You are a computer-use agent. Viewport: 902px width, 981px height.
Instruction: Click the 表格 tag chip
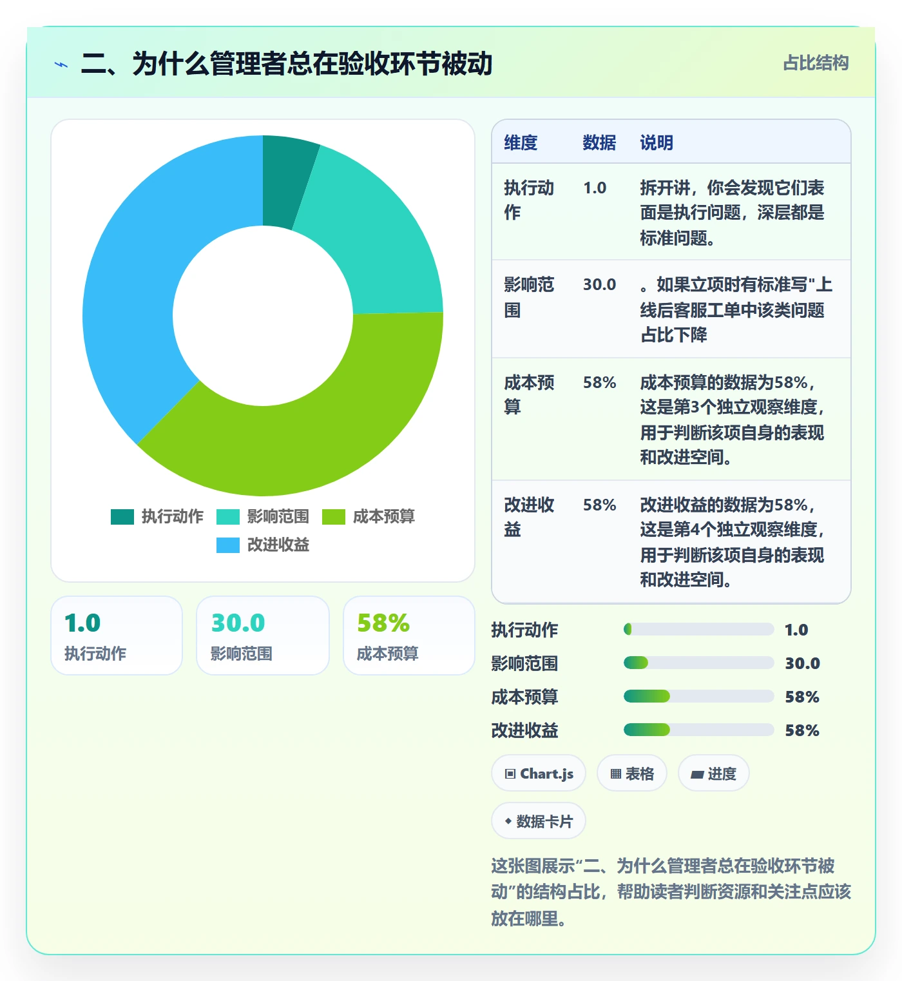click(x=632, y=773)
